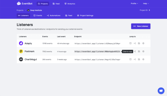The width and height of the screenshot is (167, 96).
Task: Click "7562 events" in Postmark row
Action: pos(47,51)
